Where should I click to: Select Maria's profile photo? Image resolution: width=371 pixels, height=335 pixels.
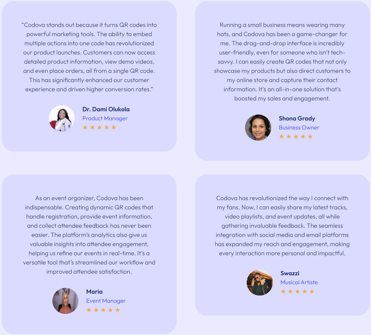[x=66, y=301]
